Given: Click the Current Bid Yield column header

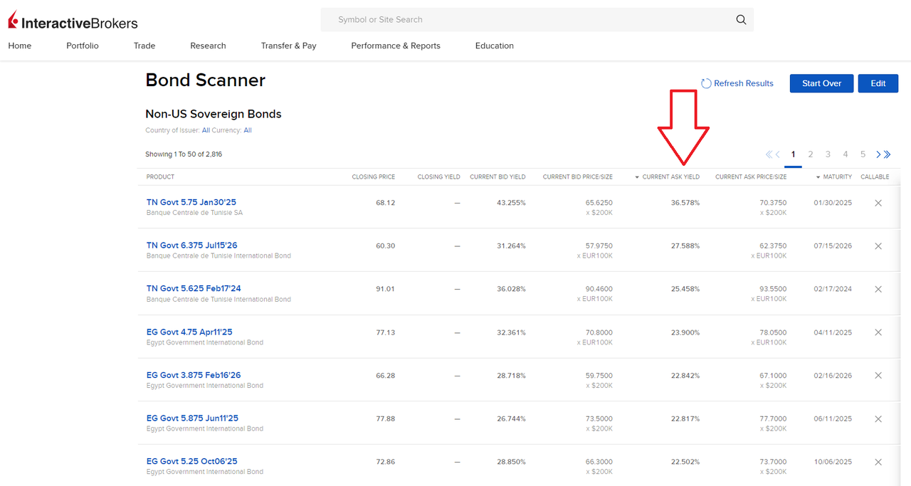Looking at the screenshot, I should tap(497, 177).
